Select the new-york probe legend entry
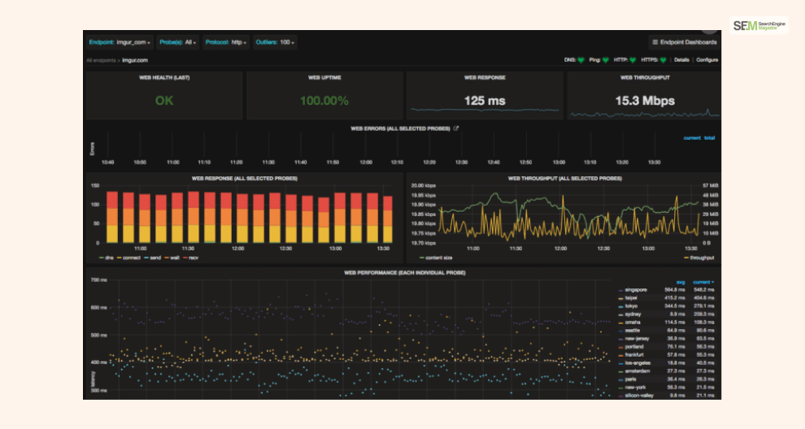The height and width of the screenshot is (429, 805). click(635, 388)
